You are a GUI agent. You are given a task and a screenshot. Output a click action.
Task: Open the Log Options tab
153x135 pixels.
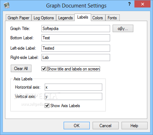44,18
